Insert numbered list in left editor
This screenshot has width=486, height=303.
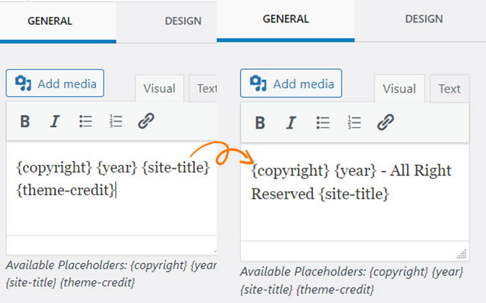coord(116,121)
